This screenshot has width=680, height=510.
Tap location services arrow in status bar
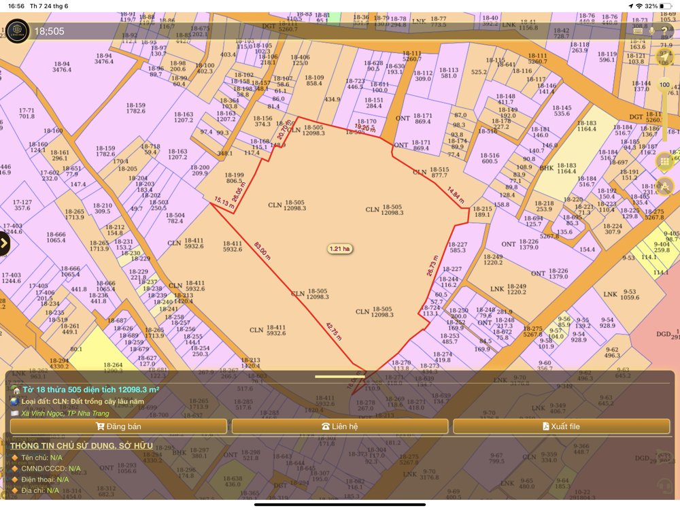[630, 6]
